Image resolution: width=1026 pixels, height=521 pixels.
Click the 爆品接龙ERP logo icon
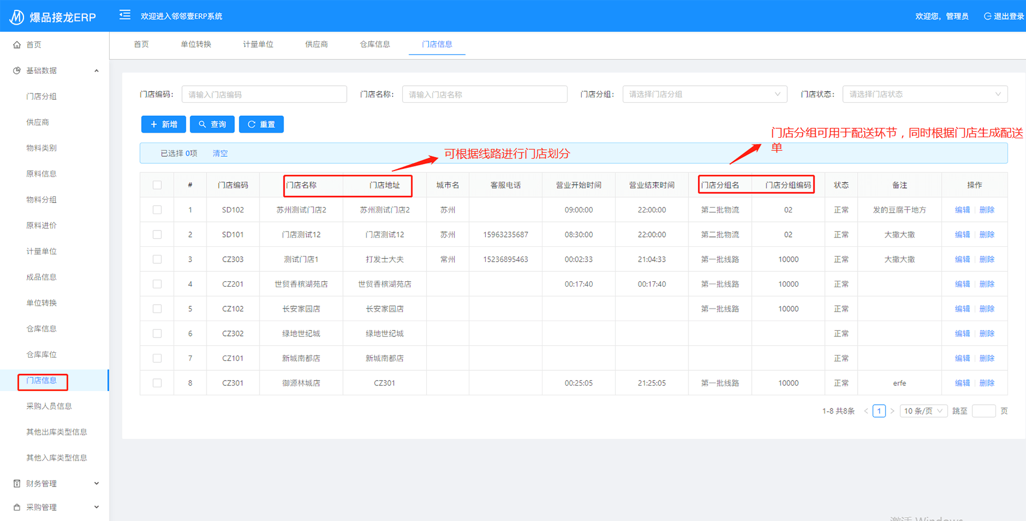coord(16,17)
